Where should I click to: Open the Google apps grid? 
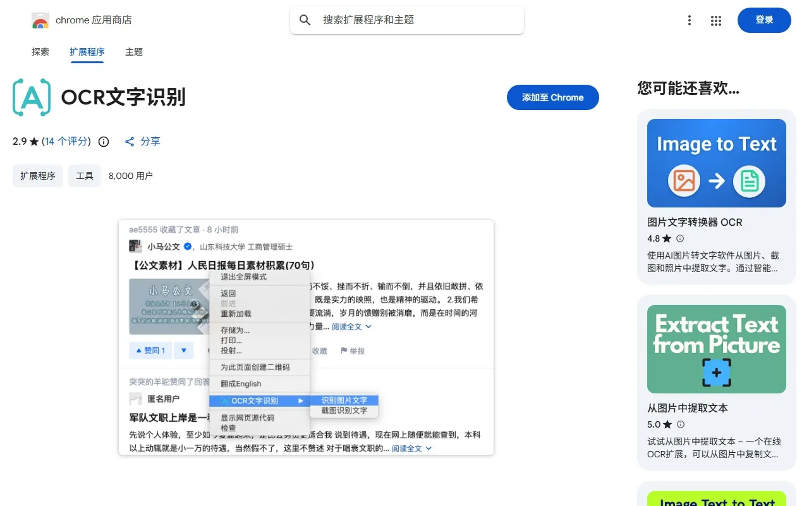coord(716,21)
